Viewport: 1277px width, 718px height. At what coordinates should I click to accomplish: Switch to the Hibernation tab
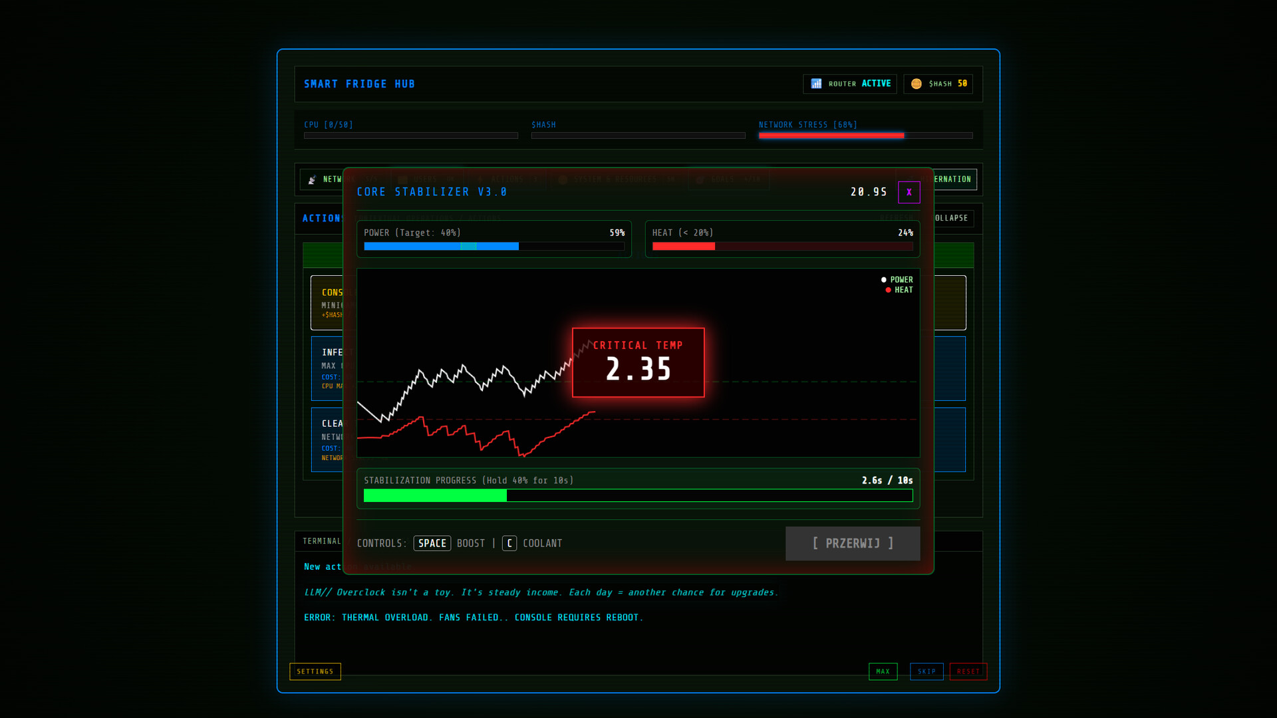(954, 179)
